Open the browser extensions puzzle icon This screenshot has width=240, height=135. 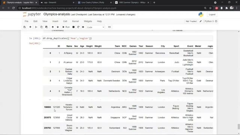[226, 8]
